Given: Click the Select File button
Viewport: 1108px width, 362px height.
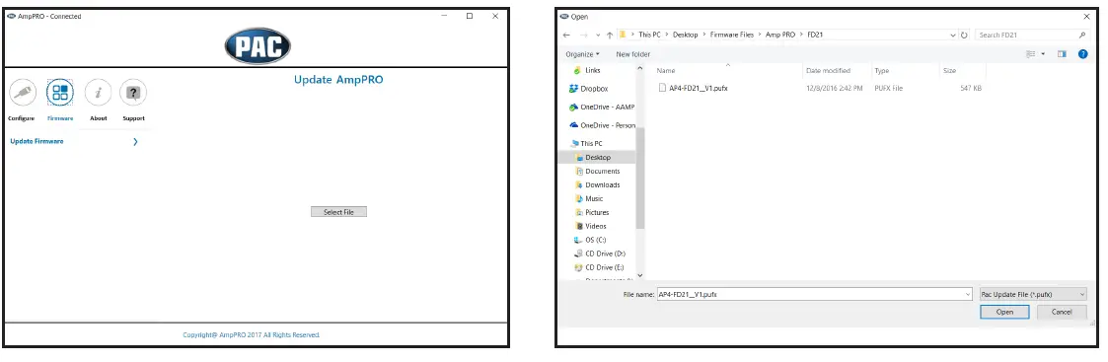Looking at the screenshot, I should 338,212.
